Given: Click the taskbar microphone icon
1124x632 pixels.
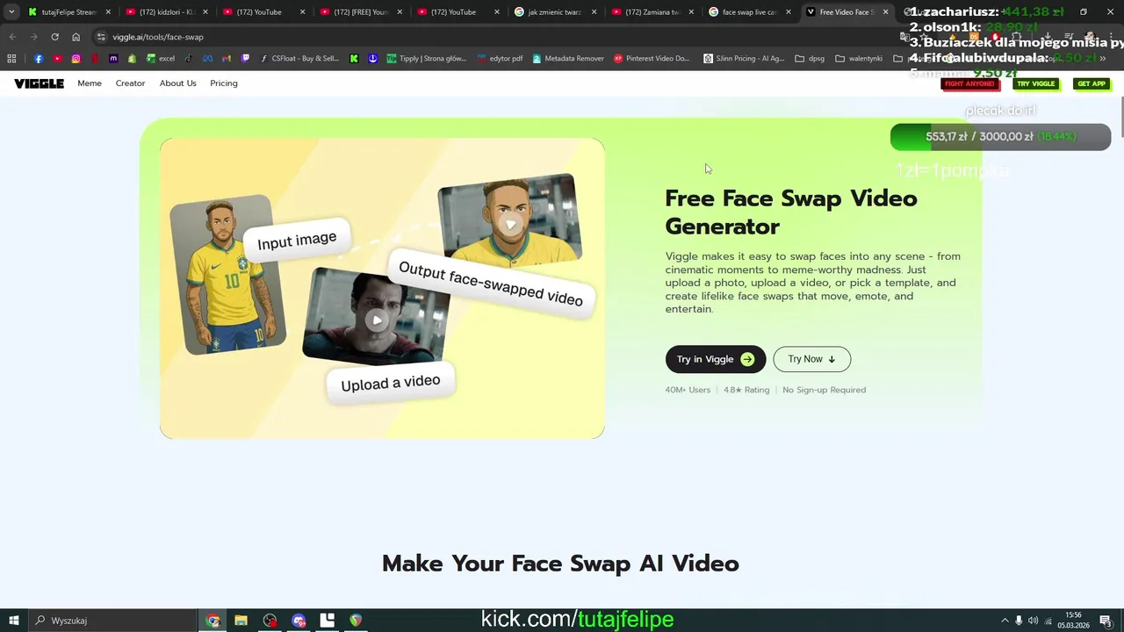Looking at the screenshot, I should [x=1019, y=621].
